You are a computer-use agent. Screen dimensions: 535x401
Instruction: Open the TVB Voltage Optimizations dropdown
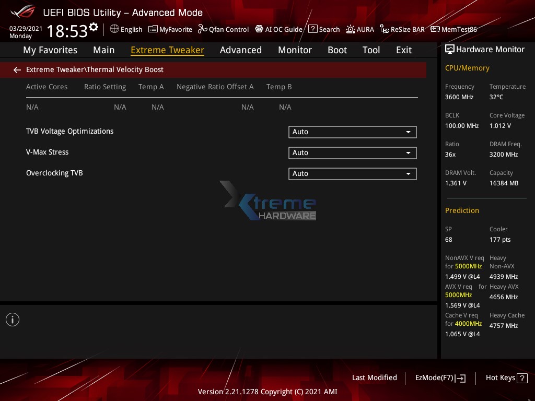(x=352, y=132)
